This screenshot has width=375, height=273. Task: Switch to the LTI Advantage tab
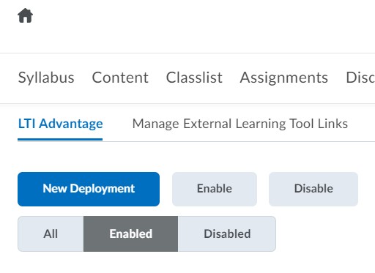(60, 124)
